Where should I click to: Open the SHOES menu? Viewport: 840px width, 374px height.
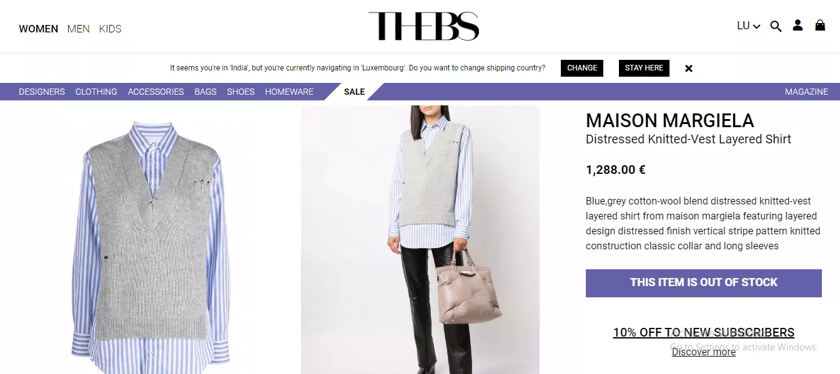point(240,92)
